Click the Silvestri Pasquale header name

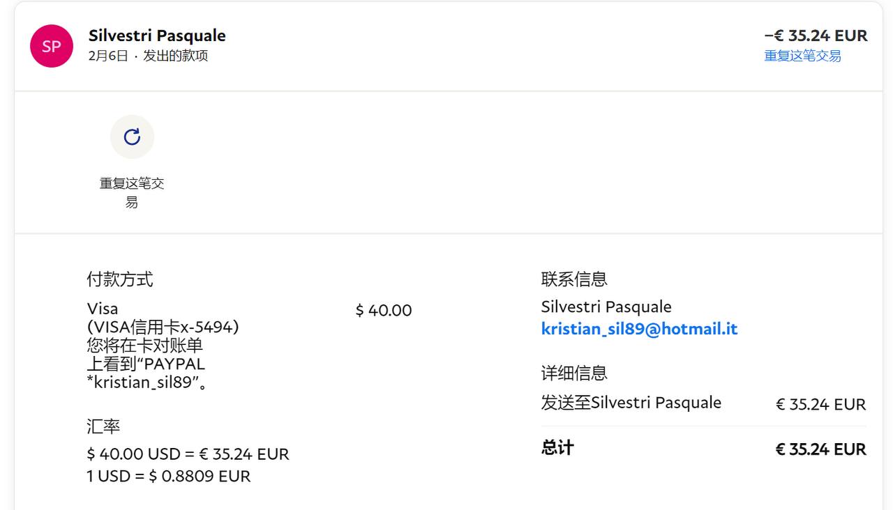pos(157,36)
